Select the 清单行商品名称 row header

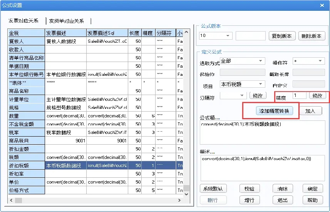pyautogui.click(x=26, y=58)
